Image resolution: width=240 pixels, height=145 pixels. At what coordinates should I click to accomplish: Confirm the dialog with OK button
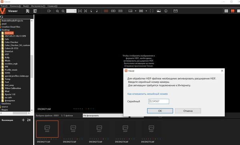[160, 111]
